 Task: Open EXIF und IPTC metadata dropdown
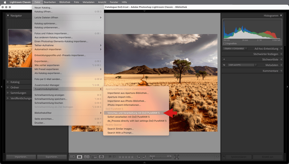242,65
